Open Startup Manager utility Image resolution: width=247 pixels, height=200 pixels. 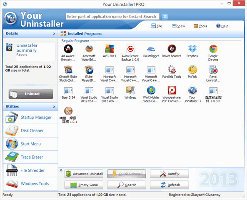click(30, 117)
